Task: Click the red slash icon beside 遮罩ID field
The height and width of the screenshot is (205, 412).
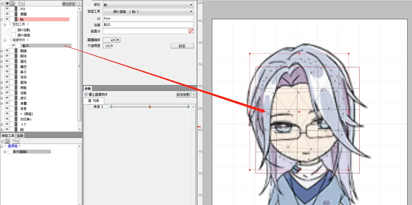Action: (191, 31)
